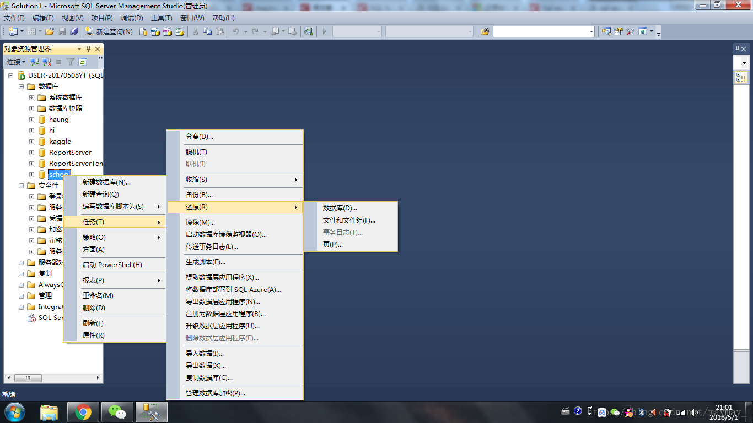Choose 数据库(D)... under the 还原 submenu
Screen dimensions: 753x423
coord(351,208)
